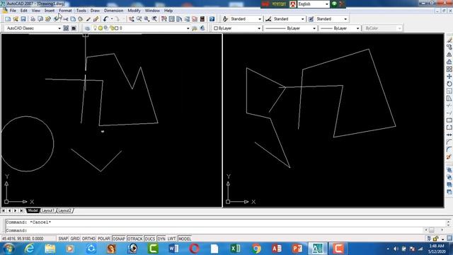The height and width of the screenshot is (255, 453).
Task: Create a new drawing with QNew icon
Action: 8,19
